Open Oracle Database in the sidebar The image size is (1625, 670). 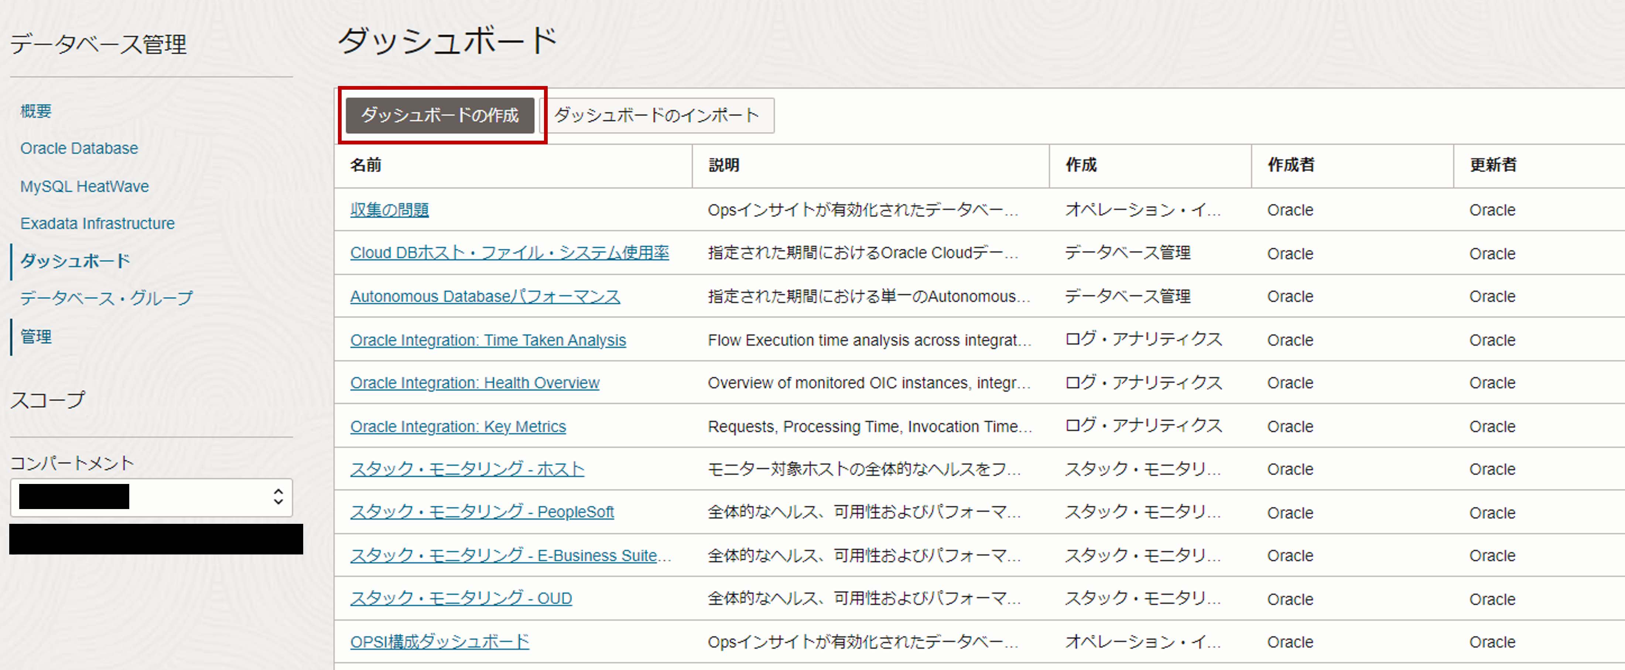pyautogui.click(x=79, y=148)
